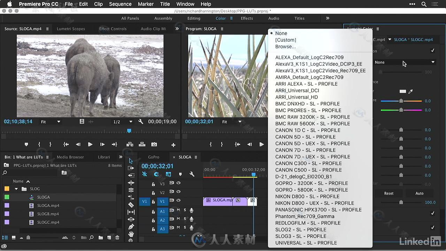The image size is (446, 251).
Task: Click the white balance eyedropper
Action: coord(410,91)
